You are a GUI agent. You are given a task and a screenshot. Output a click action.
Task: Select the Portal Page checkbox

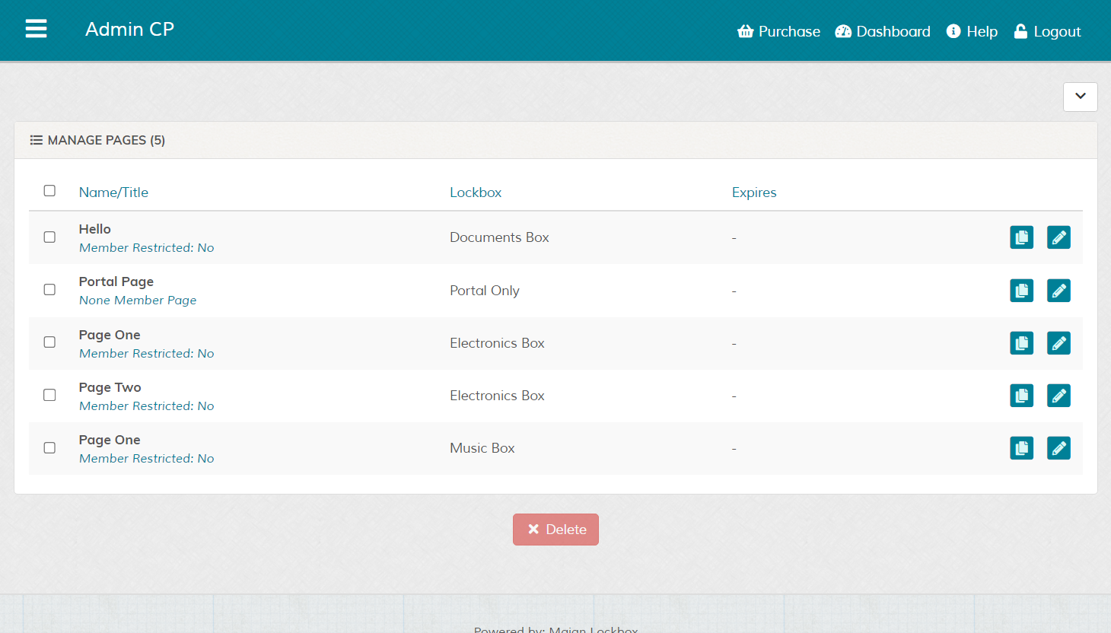[49, 290]
